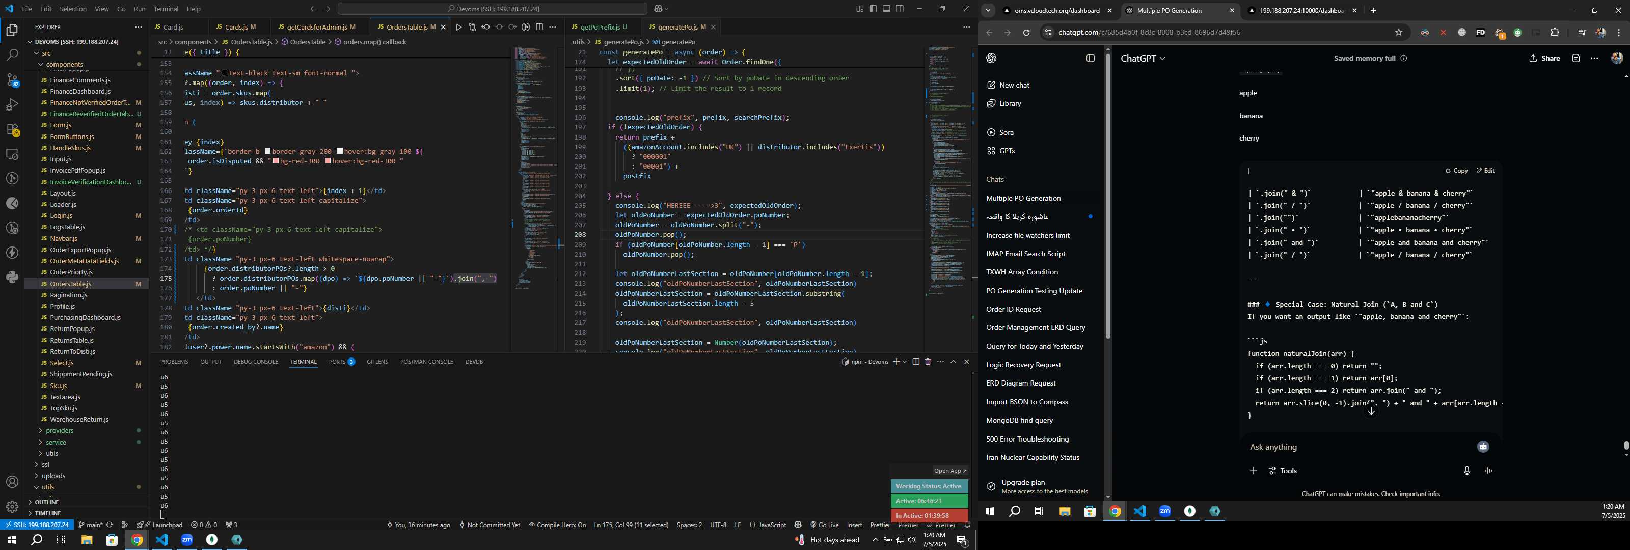Click the VS Code command center search box

492,9
